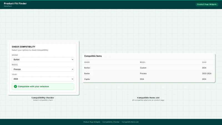Viewport: 222px width, 125px height.
Task: Click the Product Fit Finder title
Action: point(15,4)
